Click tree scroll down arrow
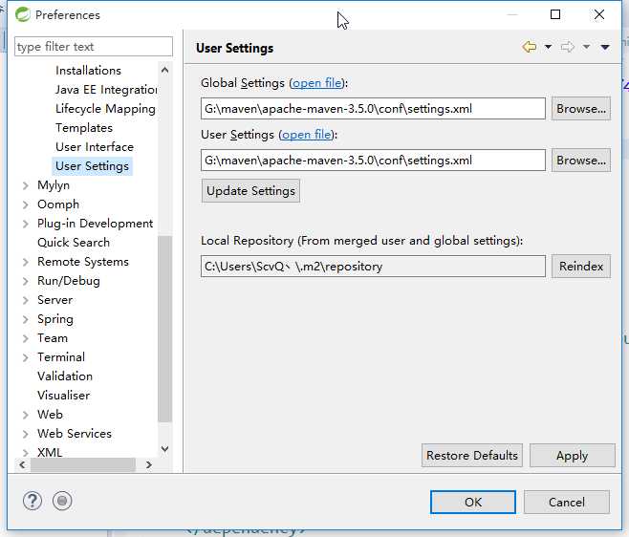The width and height of the screenshot is (629, 537). click(x=164, y=449)
